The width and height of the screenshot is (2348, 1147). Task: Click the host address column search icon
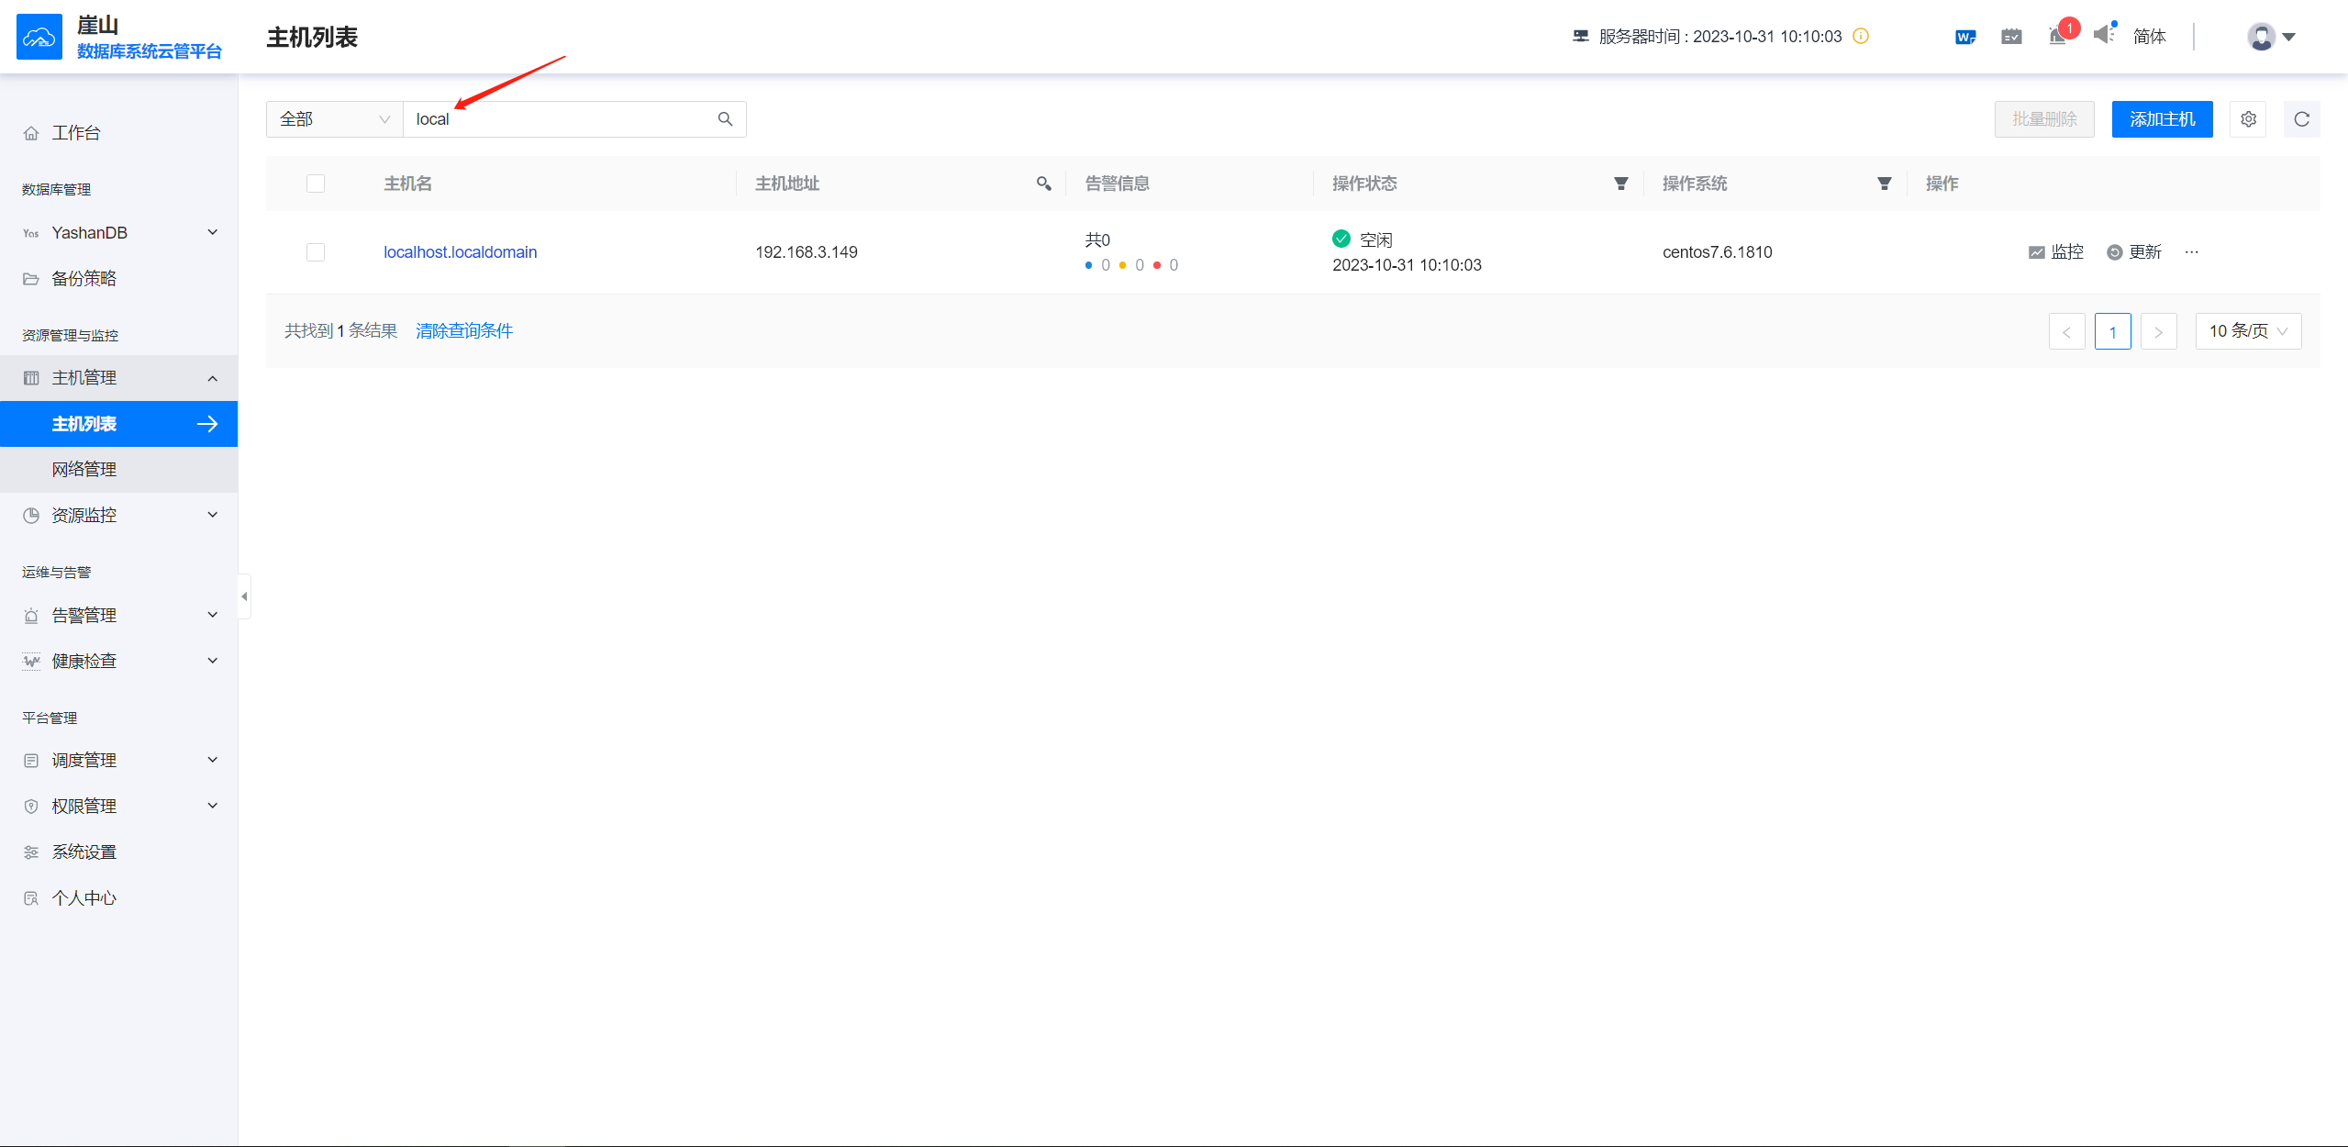tap(1043, 184)
